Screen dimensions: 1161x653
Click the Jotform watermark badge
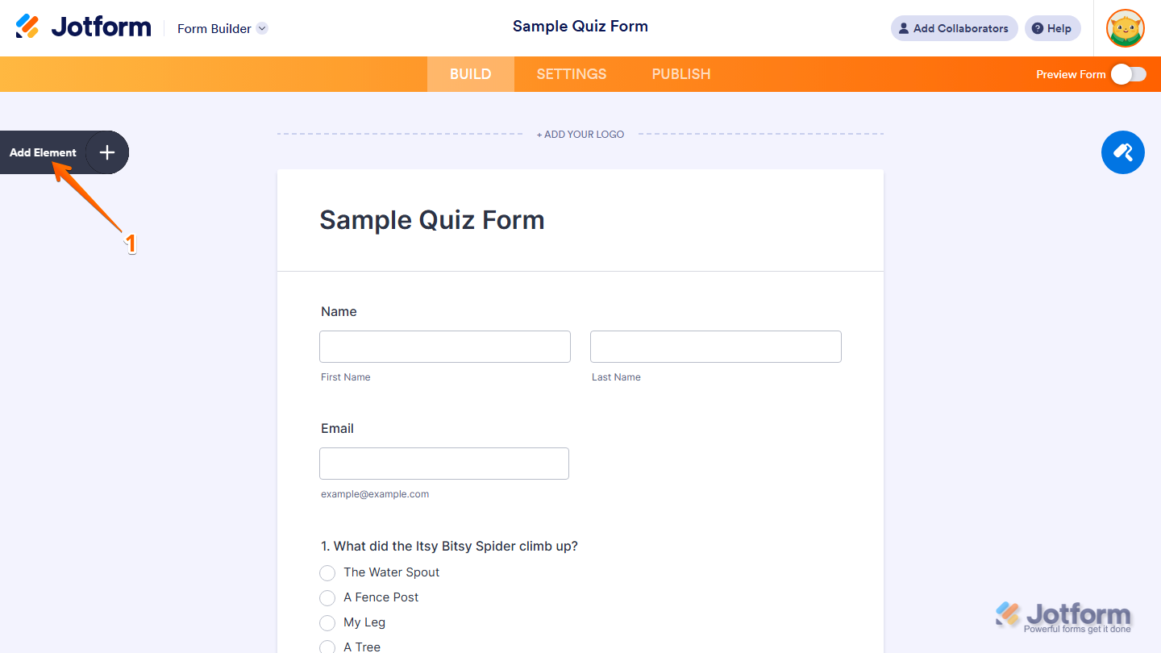[1063, 617]
